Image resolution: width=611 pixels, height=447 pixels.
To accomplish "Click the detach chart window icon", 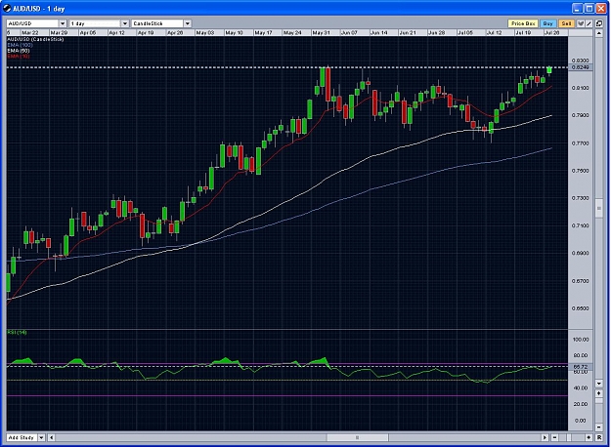I will pyautogui.click(x=599, y=23).
